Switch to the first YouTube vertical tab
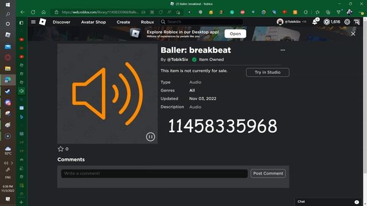367x206 pixels. pyautogui.click(x=22, y=39)
